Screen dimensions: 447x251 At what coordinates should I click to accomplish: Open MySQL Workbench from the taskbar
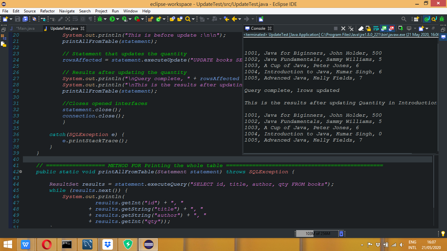(x=86, y=244)
